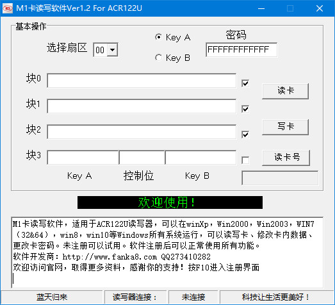The image size is (335, 305).
Task: Click the 读卡号 button
Action: click(x=286, y=158)
